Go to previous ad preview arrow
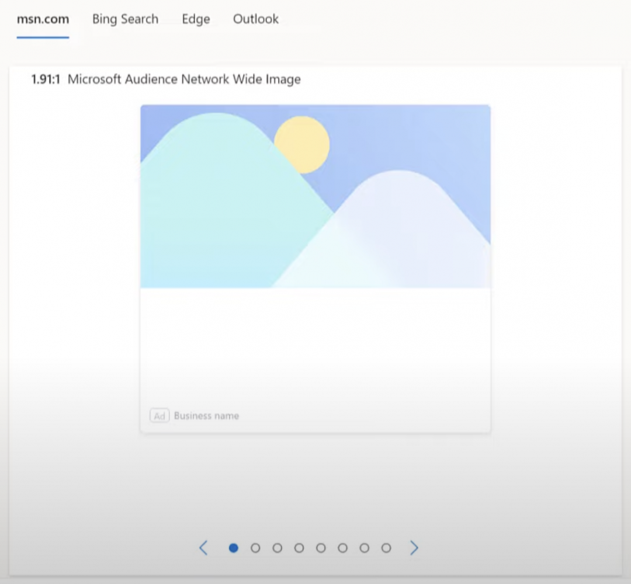 (204, 548)
